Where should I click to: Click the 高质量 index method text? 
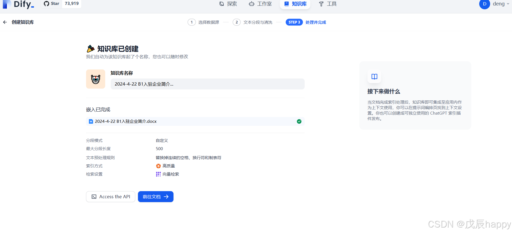169,166
